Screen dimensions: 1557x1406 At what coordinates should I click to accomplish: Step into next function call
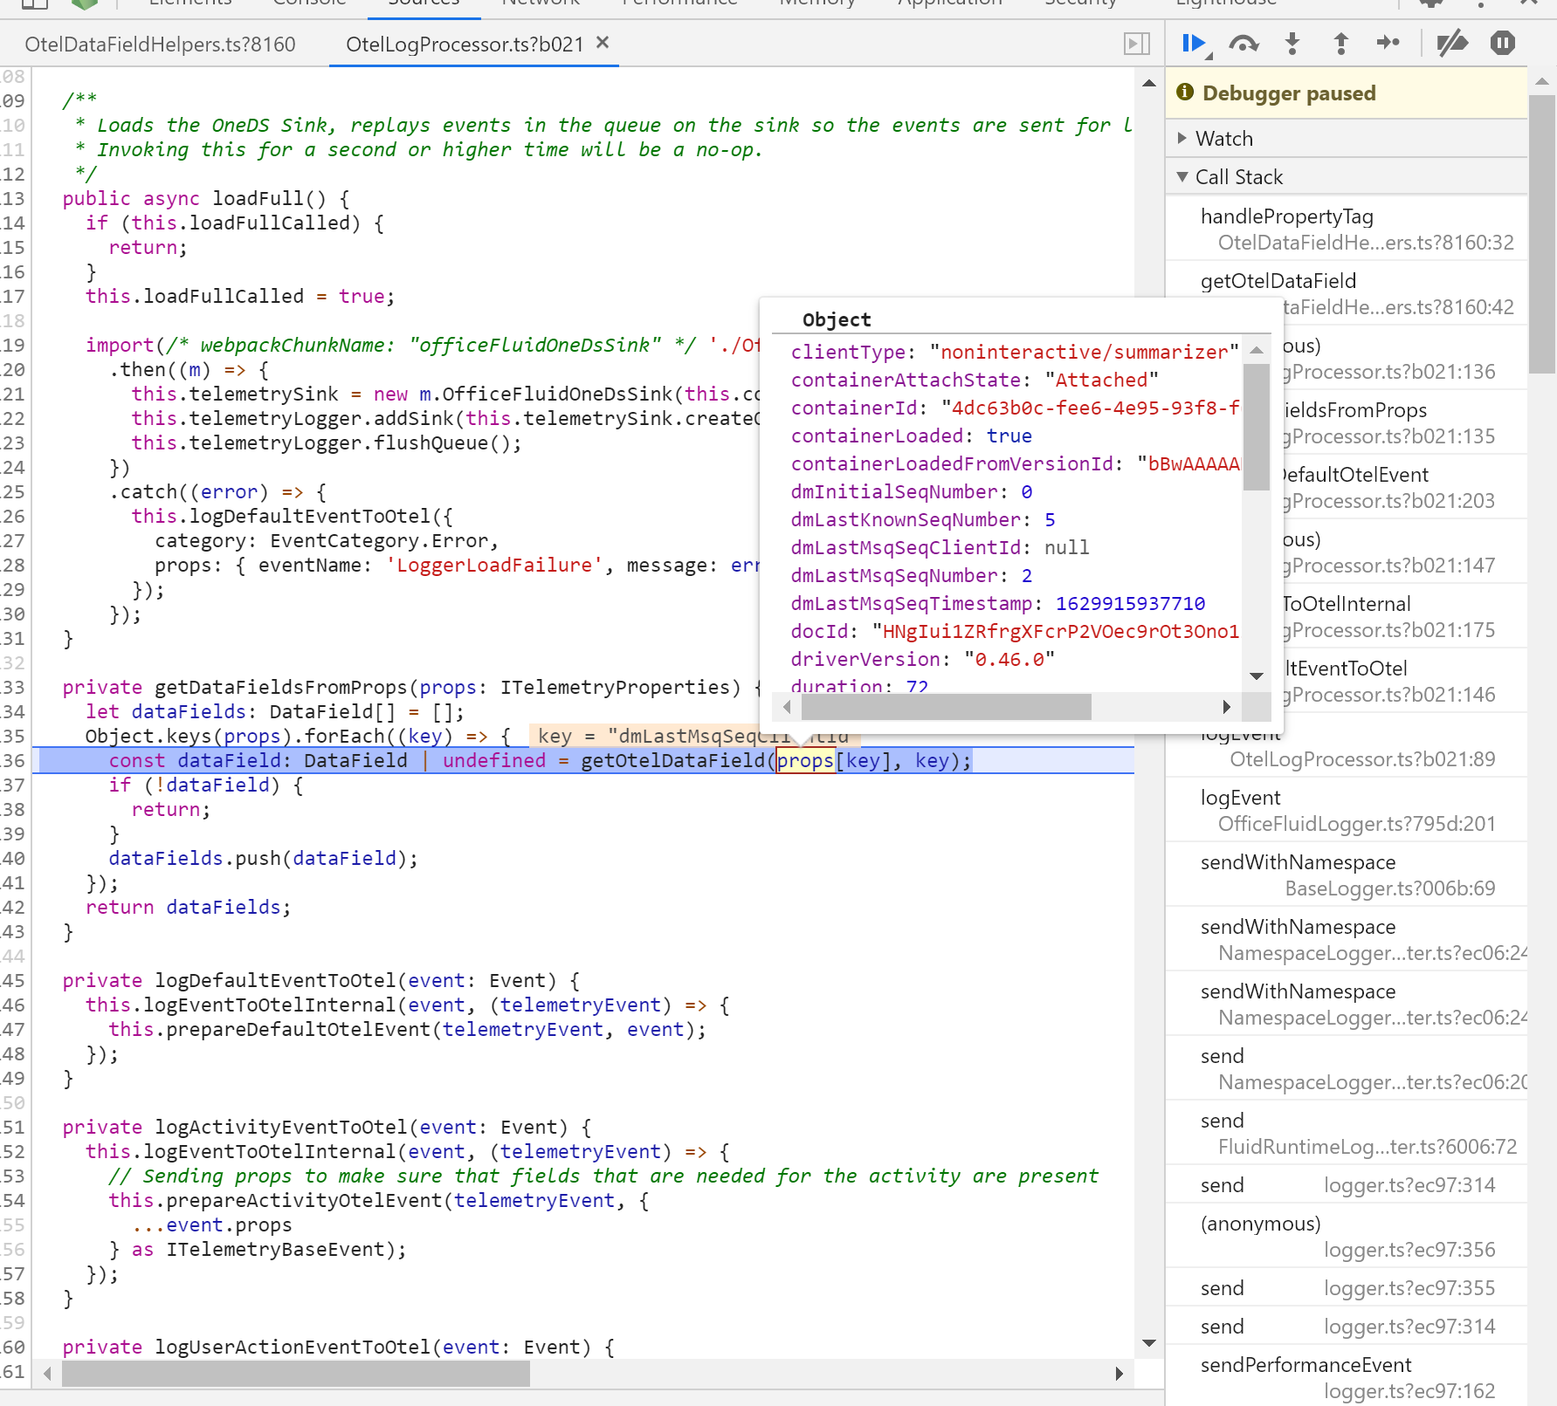point(1292,44)
